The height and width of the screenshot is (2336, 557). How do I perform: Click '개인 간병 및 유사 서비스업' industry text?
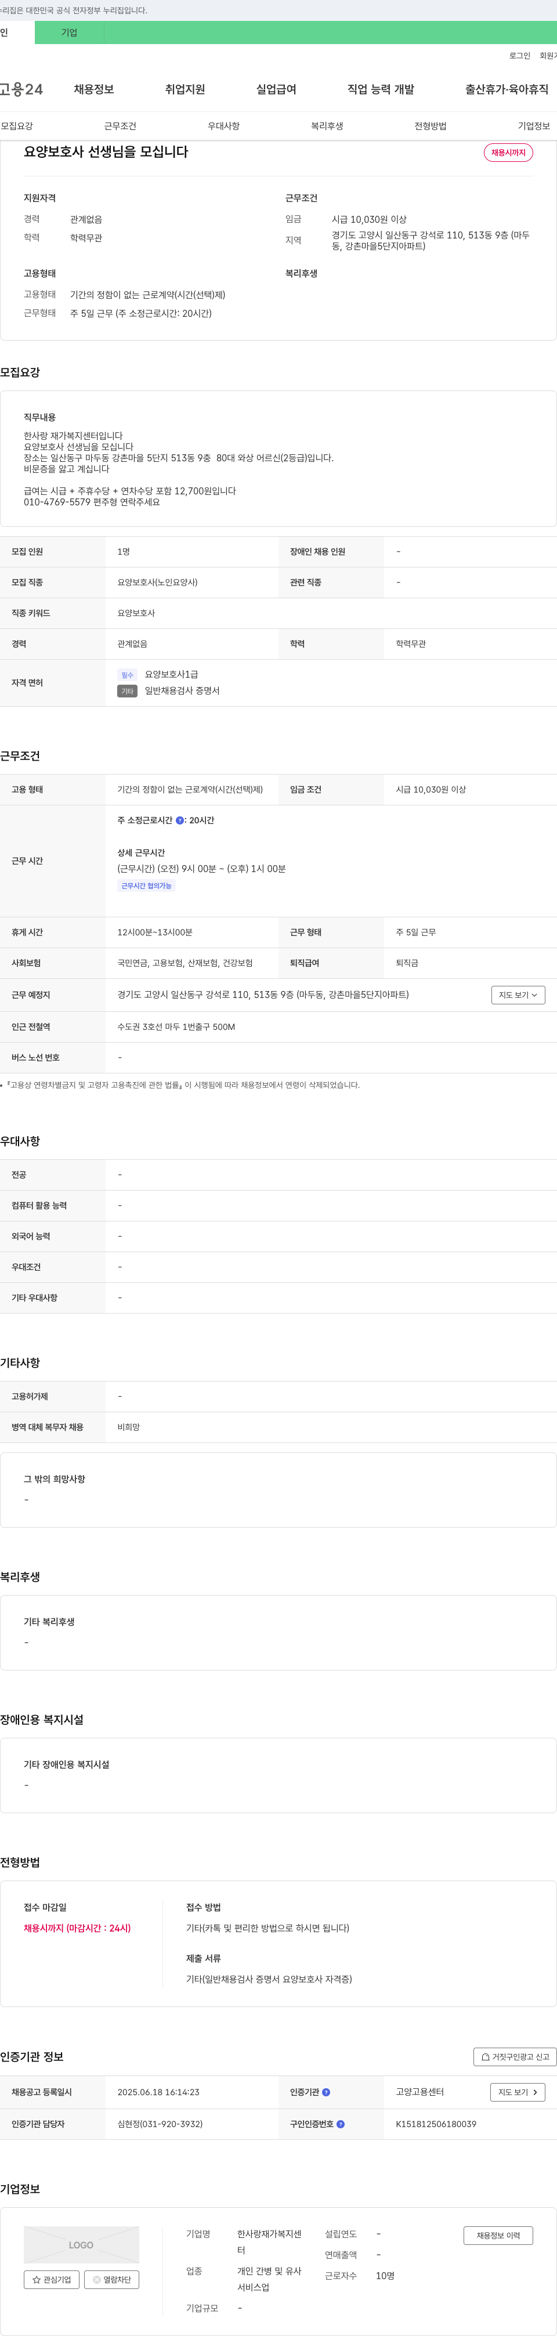pos(269,2279)
